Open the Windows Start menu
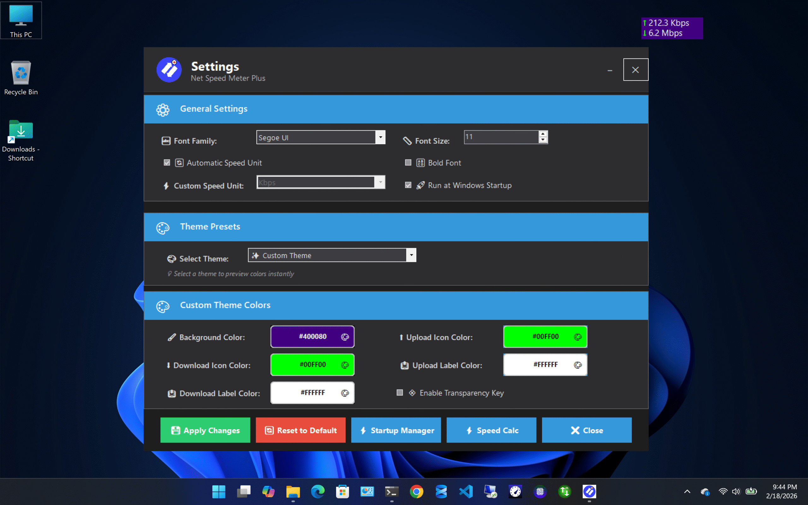This screenshot has height=505, width=808. 219,492
